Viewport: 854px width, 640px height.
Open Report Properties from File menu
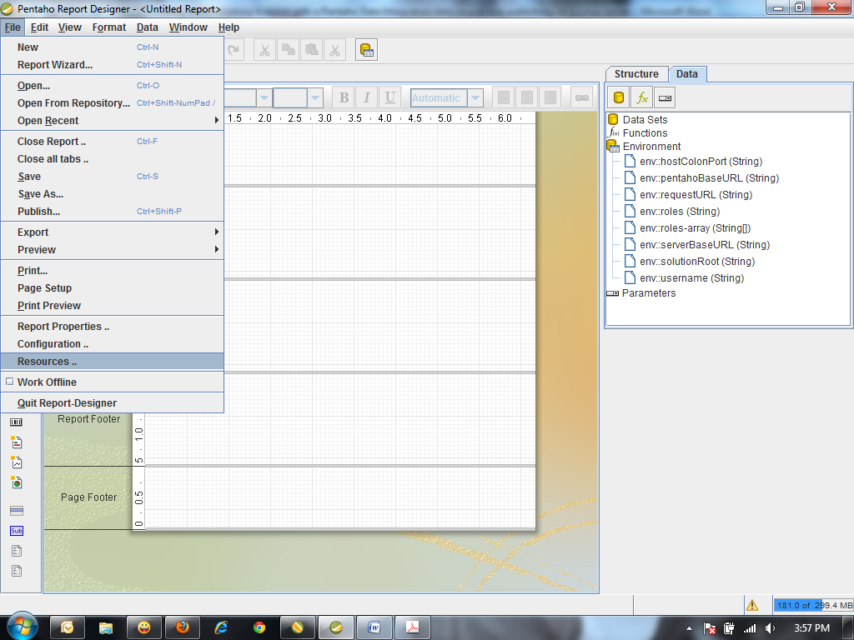pos(112,327)
